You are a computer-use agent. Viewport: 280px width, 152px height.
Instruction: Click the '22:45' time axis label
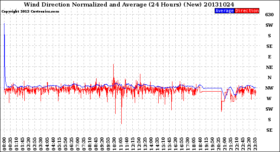point(243,144)
